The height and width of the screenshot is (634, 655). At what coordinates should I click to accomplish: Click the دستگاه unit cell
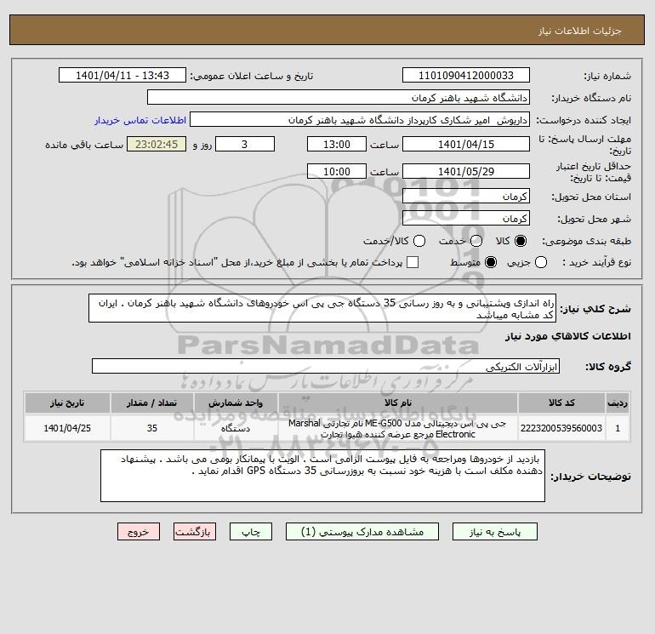(236, 428)
